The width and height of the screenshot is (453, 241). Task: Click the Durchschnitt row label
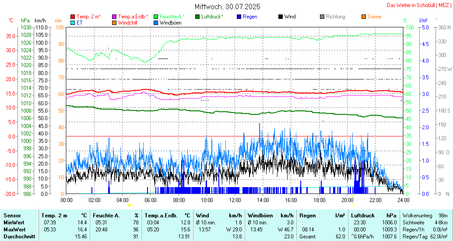click(18, 236)
